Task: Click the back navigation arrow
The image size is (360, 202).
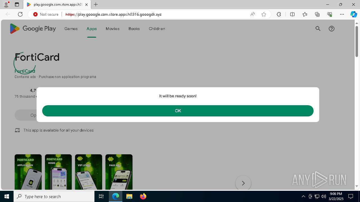Action: point(8,14)
